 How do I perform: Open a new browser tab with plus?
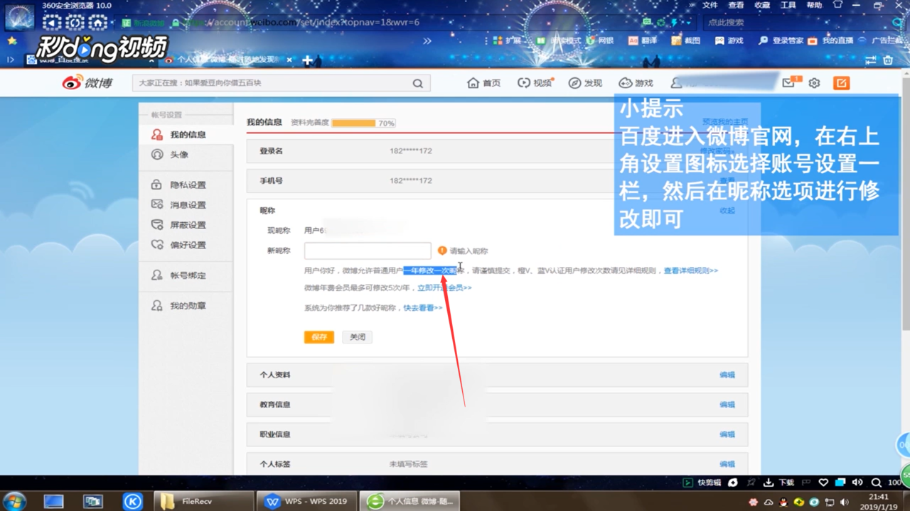307,60
